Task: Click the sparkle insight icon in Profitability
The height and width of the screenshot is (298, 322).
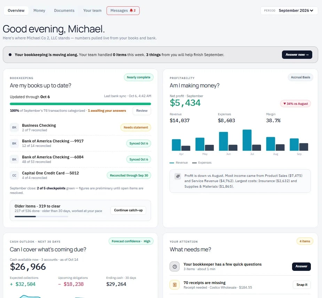Action: pyautogui.click(x=178, y=176)
